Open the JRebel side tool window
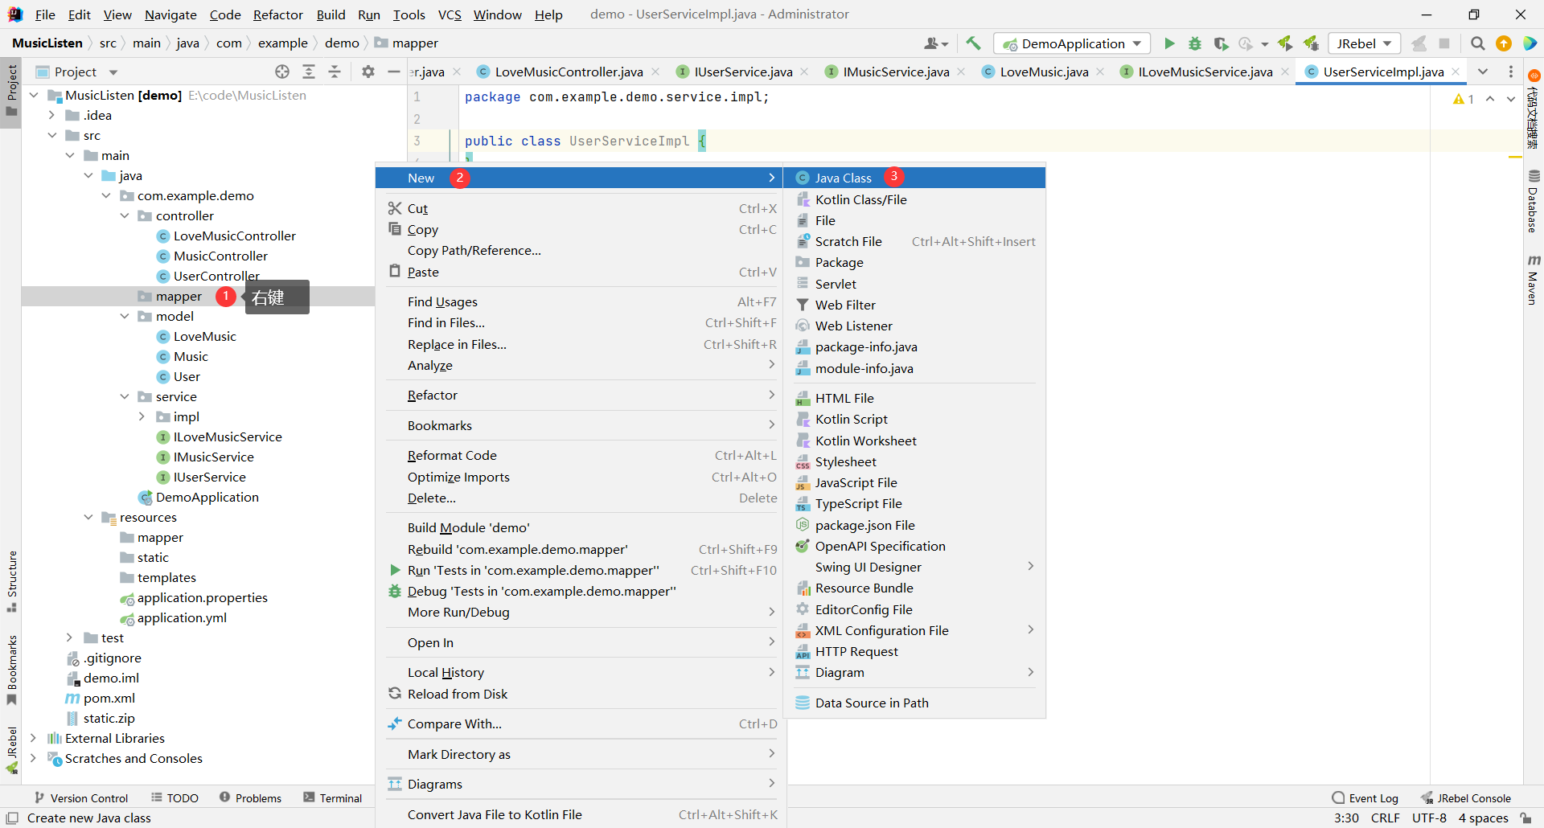Viewport: 1544px width, 828px height. tap(12, 750)
